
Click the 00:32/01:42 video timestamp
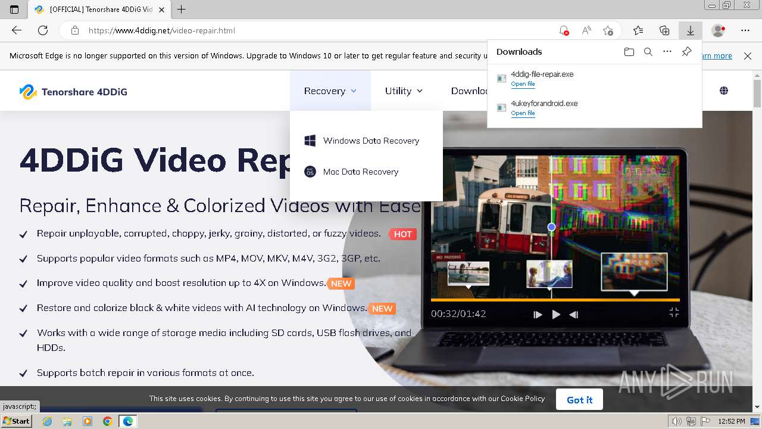[458, 313]
